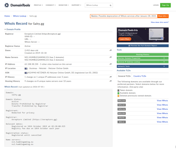Go to Home breadcrumb

(x=7, y=16)
